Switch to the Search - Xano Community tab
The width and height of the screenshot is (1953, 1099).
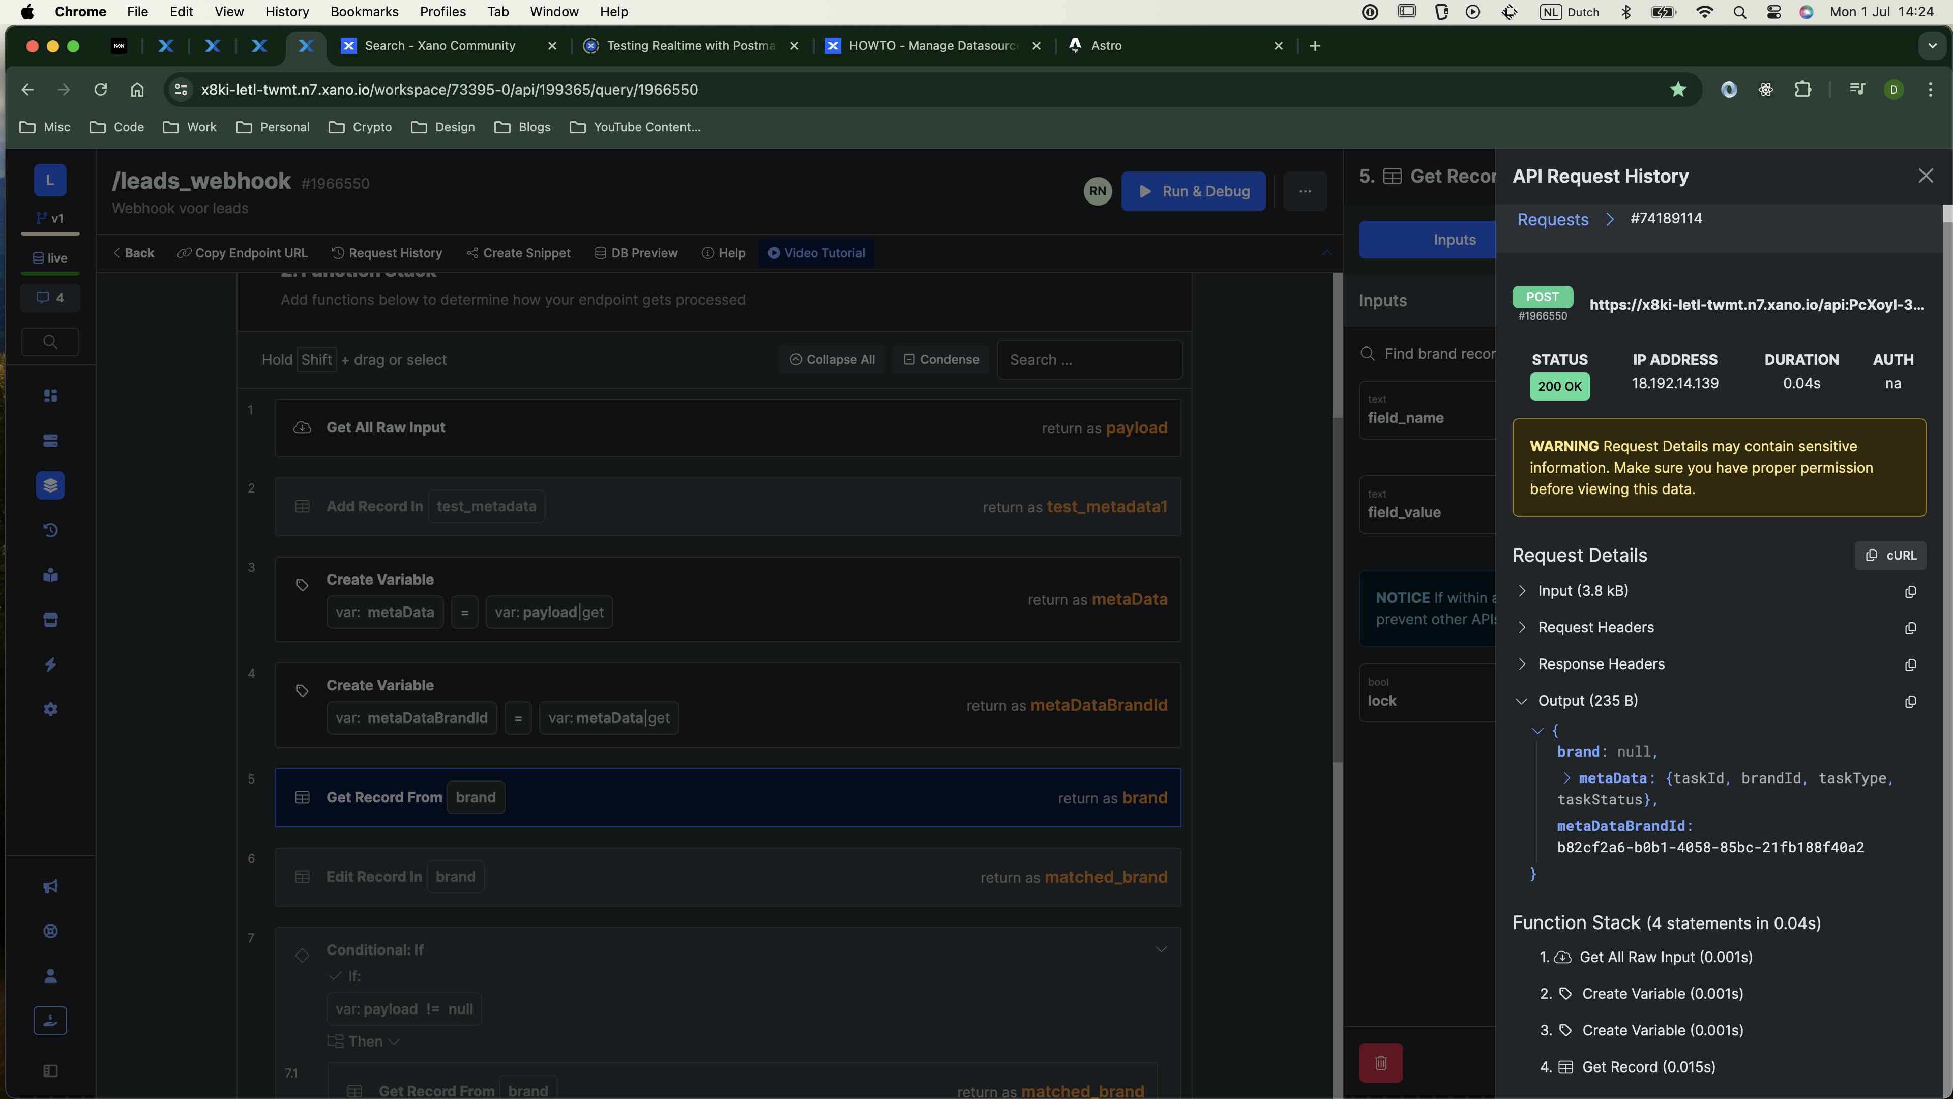click(440, 45)
